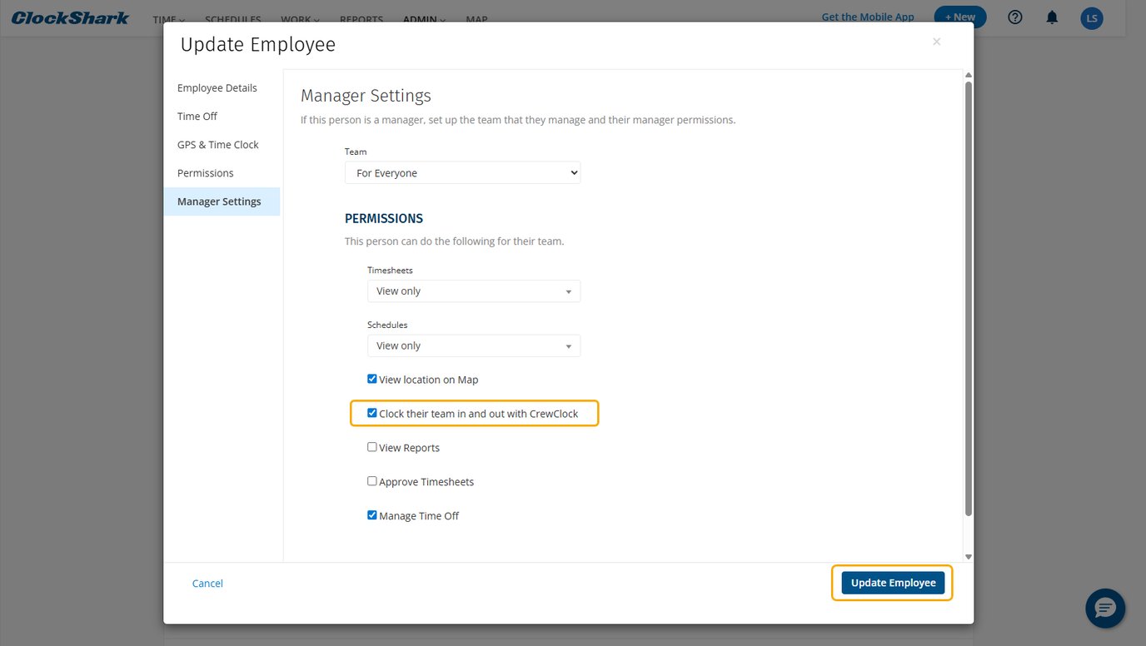The width and height of the screenshot is (1146, 646).
Task: Expand the Schedules permission dropdown
Action: click(473, 346)
